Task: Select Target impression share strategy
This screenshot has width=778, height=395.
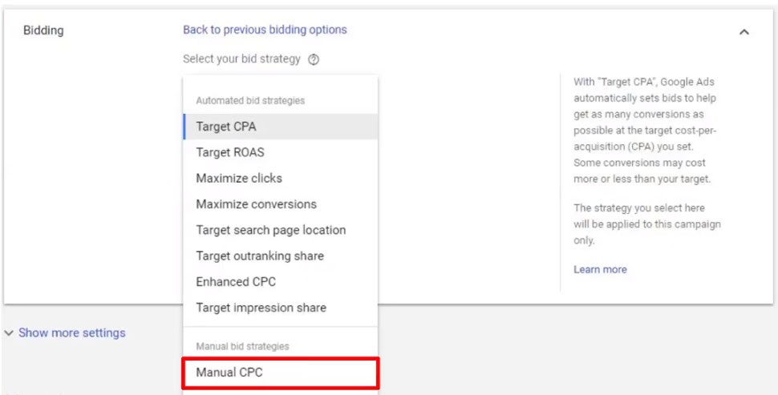Action: 281,308
